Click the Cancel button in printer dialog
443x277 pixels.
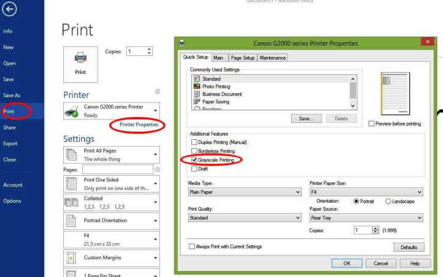coord(381,263)
